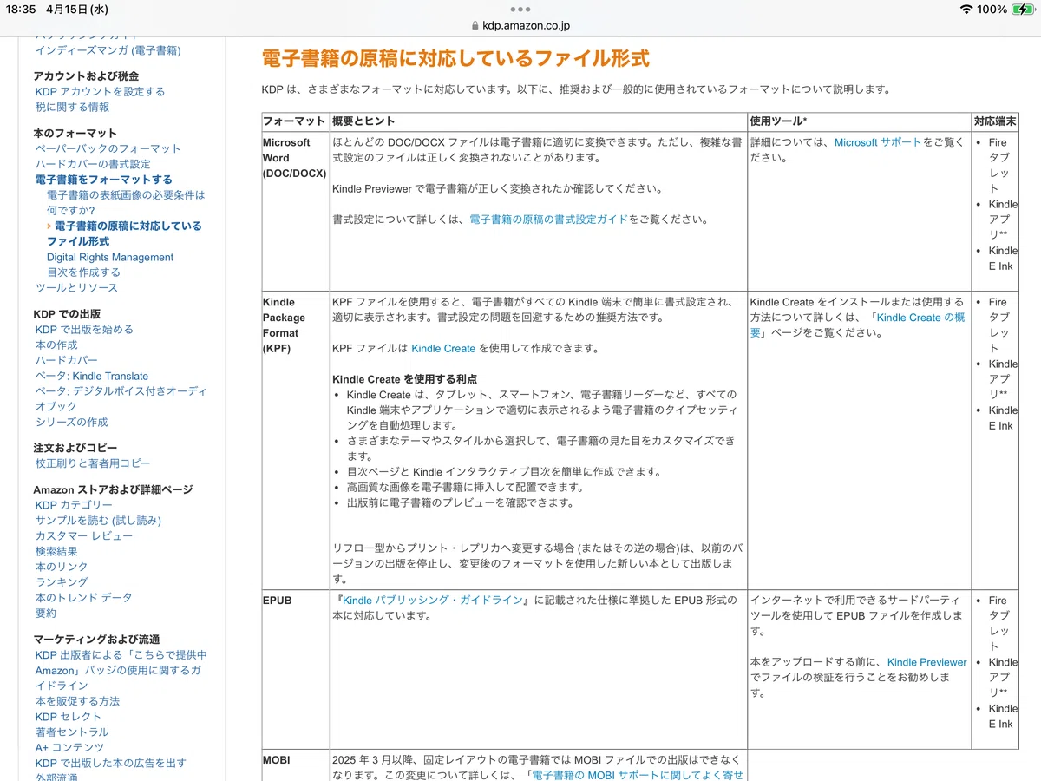Open ハードカバーの書式設定 link
The width and height of the screenshot is (1041, 781).
[x=93, y=164]
